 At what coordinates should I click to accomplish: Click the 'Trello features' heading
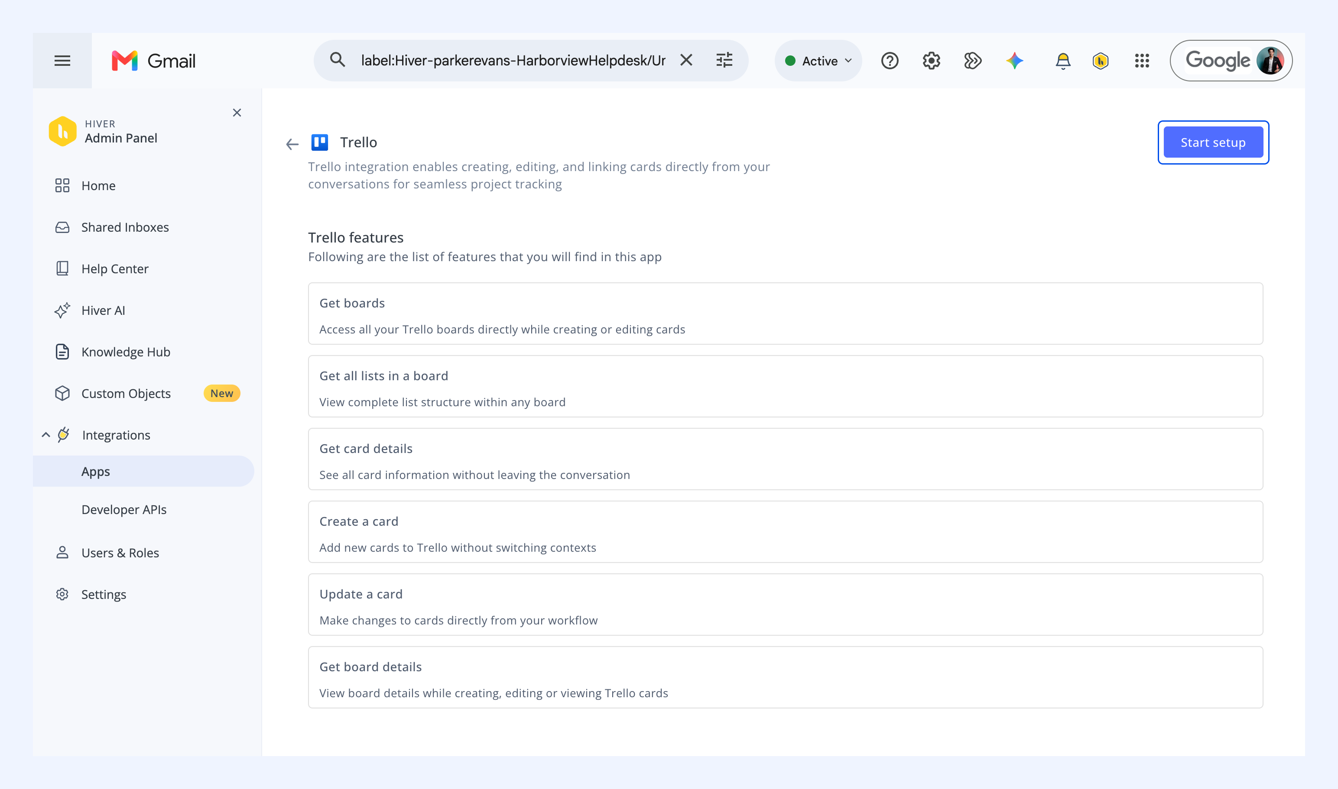(x=356, y=237)
